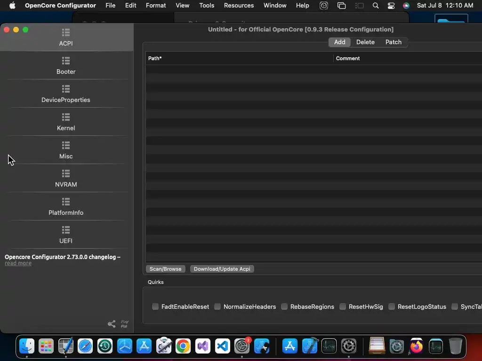Viewport: 482px width, 361px height.
Task: Enable the FadtEnableReset quirk
Action: (155, 306)
